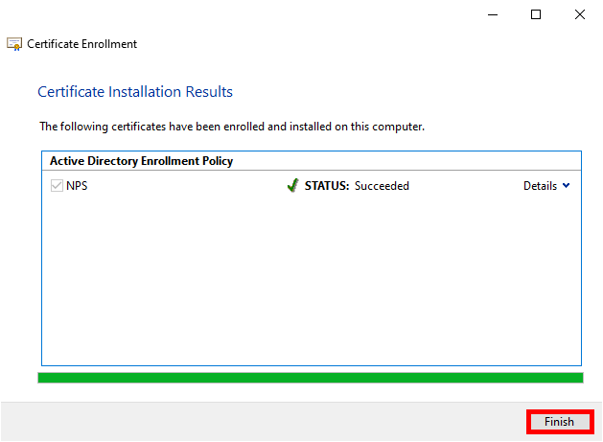Select the NPS certificate name
The image size is (603, 442).
77,186
